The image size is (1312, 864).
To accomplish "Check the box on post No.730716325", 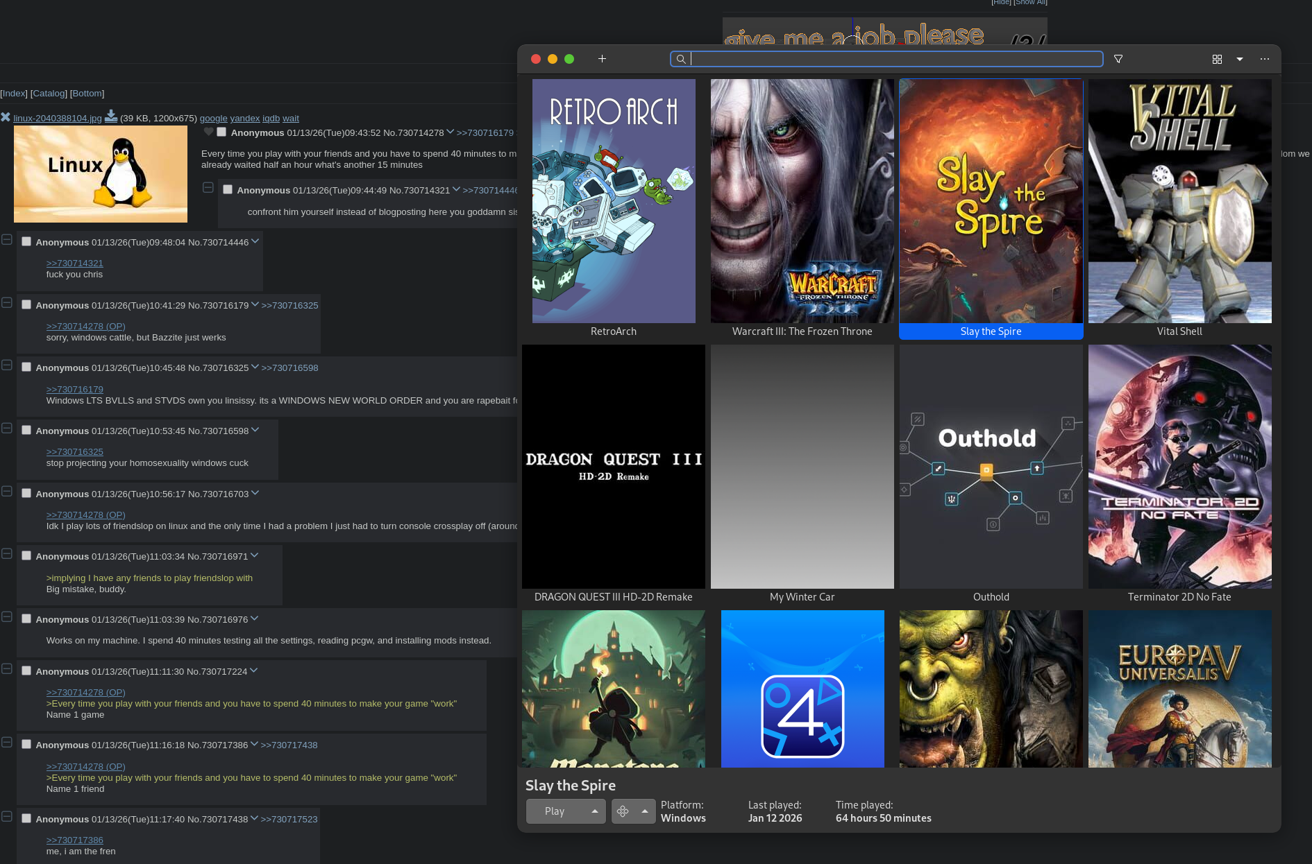I will tap(26, 367).
